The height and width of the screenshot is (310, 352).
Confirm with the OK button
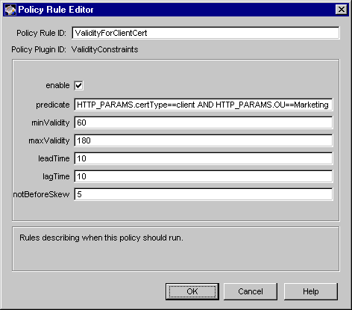192,291
